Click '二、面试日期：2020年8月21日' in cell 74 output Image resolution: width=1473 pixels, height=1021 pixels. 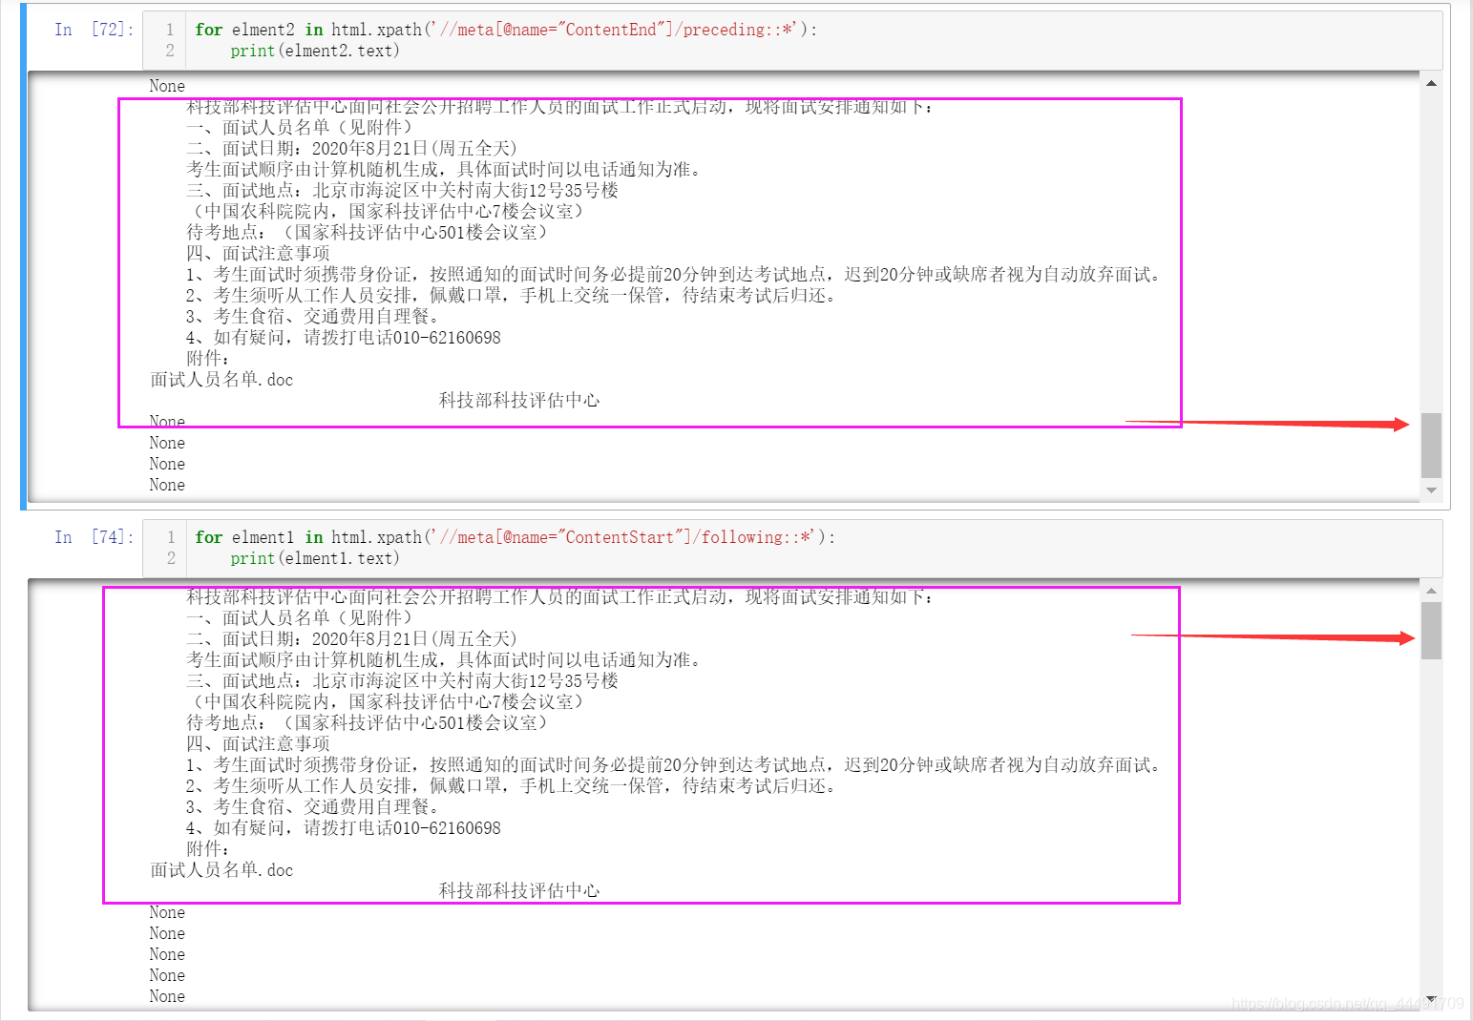[x=351, y=638]
